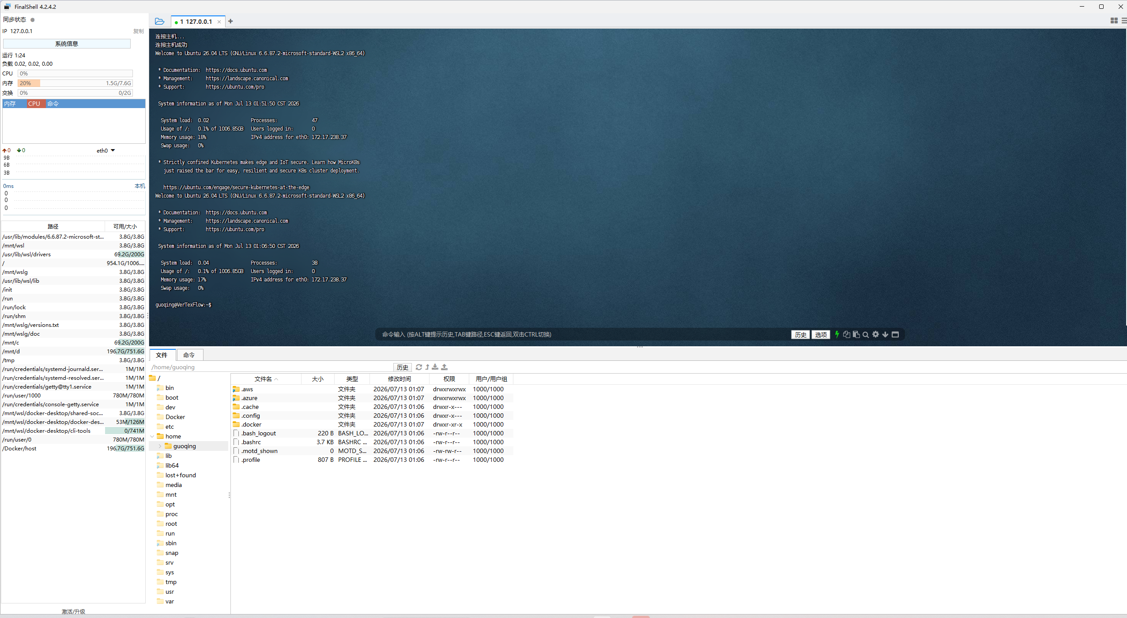Open terminal 选项 options button
This screenshot has height=618, width=1127.
821,334
